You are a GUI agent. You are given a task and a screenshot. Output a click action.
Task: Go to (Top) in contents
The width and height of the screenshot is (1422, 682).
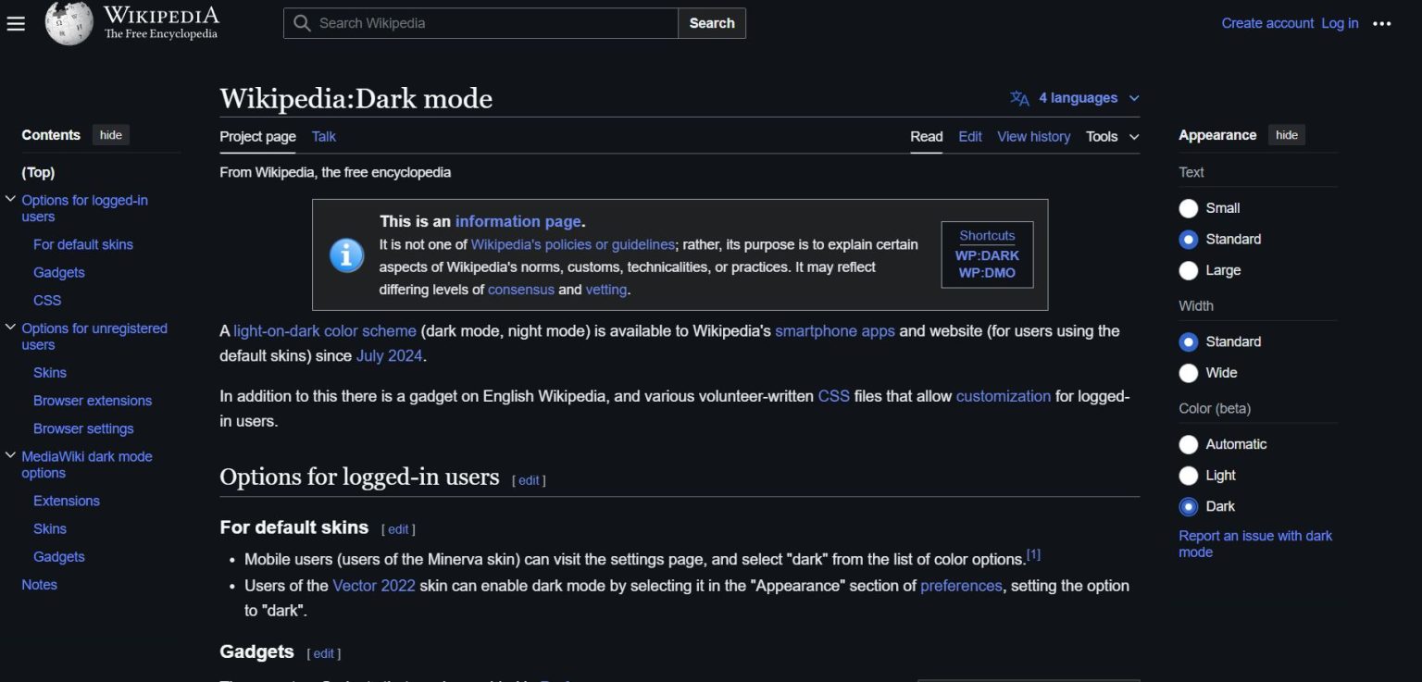coord(38,172)
